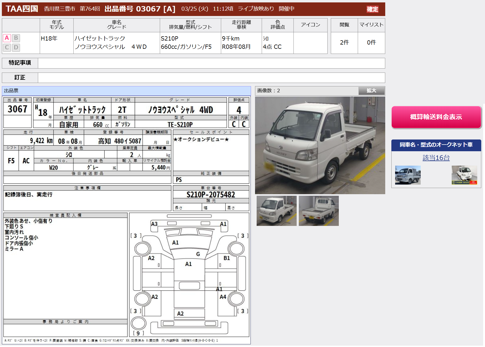Click the W20 color number

pyautogui.click(x=53, y=167)
